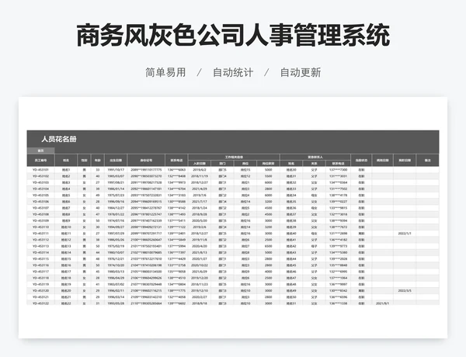
Task: Click salary cell 6500 in YD-453113 row
Action: pos(268,246)
